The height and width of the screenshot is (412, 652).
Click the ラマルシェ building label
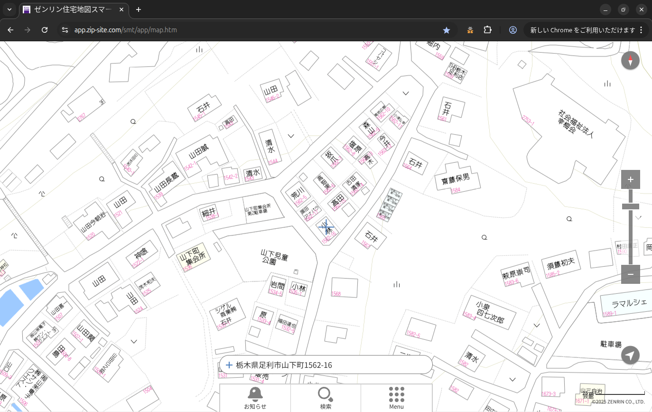pos(629,303)
